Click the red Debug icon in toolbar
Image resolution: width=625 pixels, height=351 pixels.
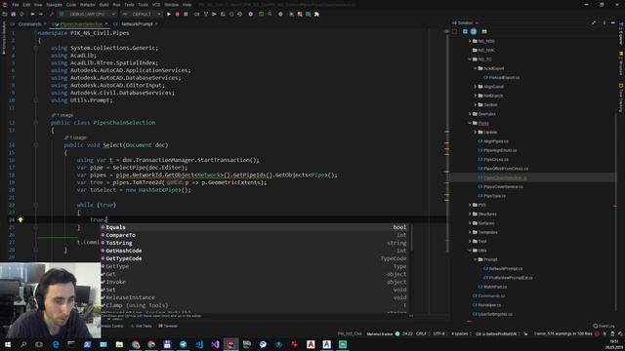[178, 14]
